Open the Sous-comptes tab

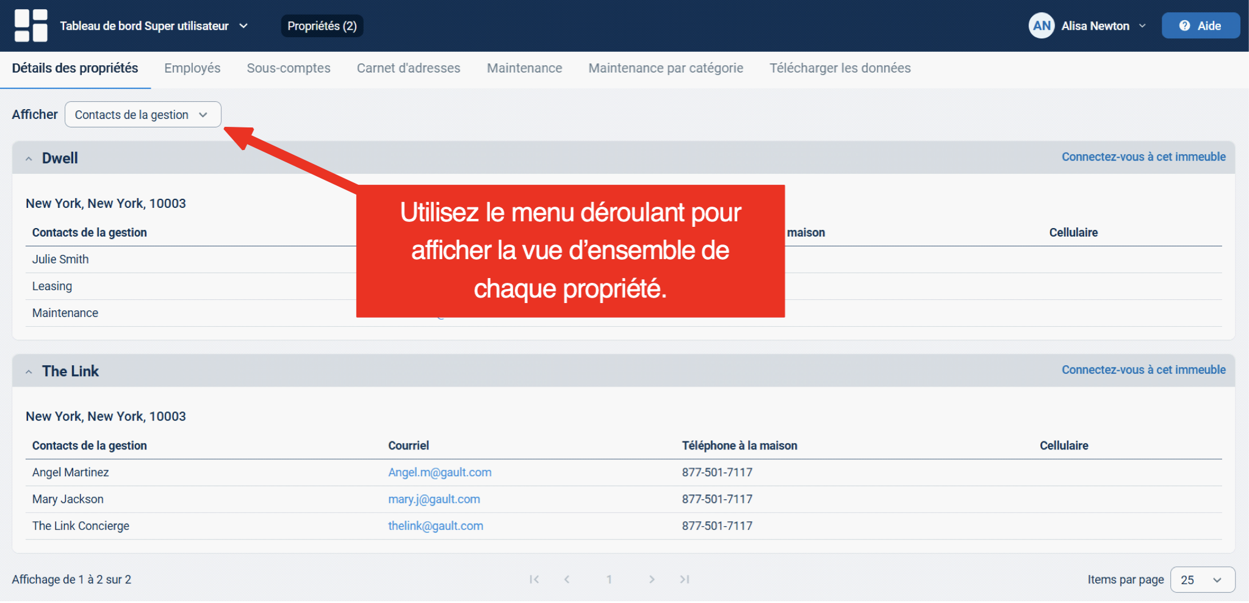(289, 68)
